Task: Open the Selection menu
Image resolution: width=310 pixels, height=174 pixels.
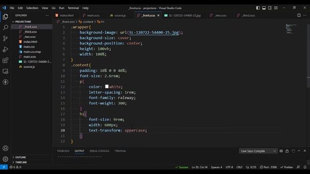Action: [32, 8]
